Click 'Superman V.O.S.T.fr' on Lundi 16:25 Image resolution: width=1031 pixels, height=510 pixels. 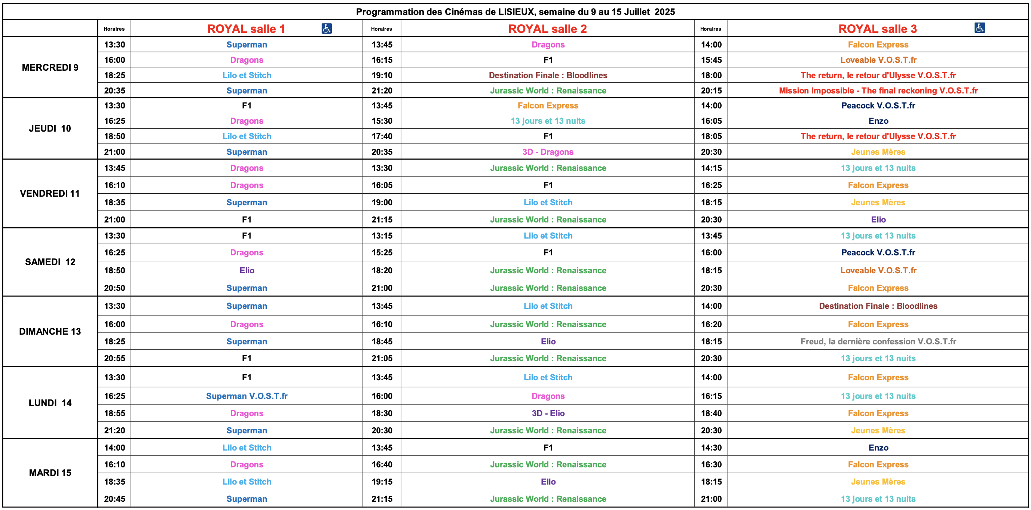[247, 396]
